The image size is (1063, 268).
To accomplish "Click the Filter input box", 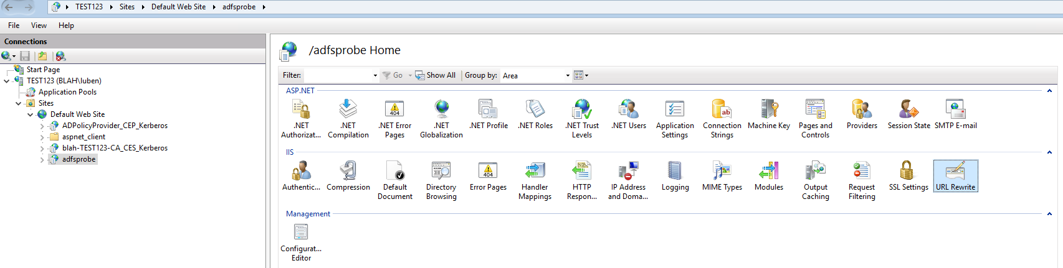I will point(341,75).
